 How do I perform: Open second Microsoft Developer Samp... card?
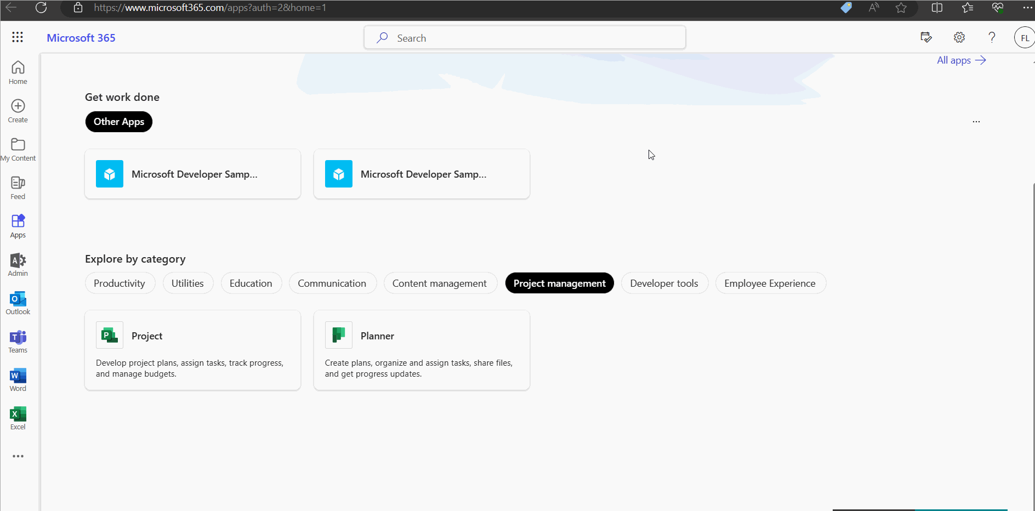click(422, 174)
